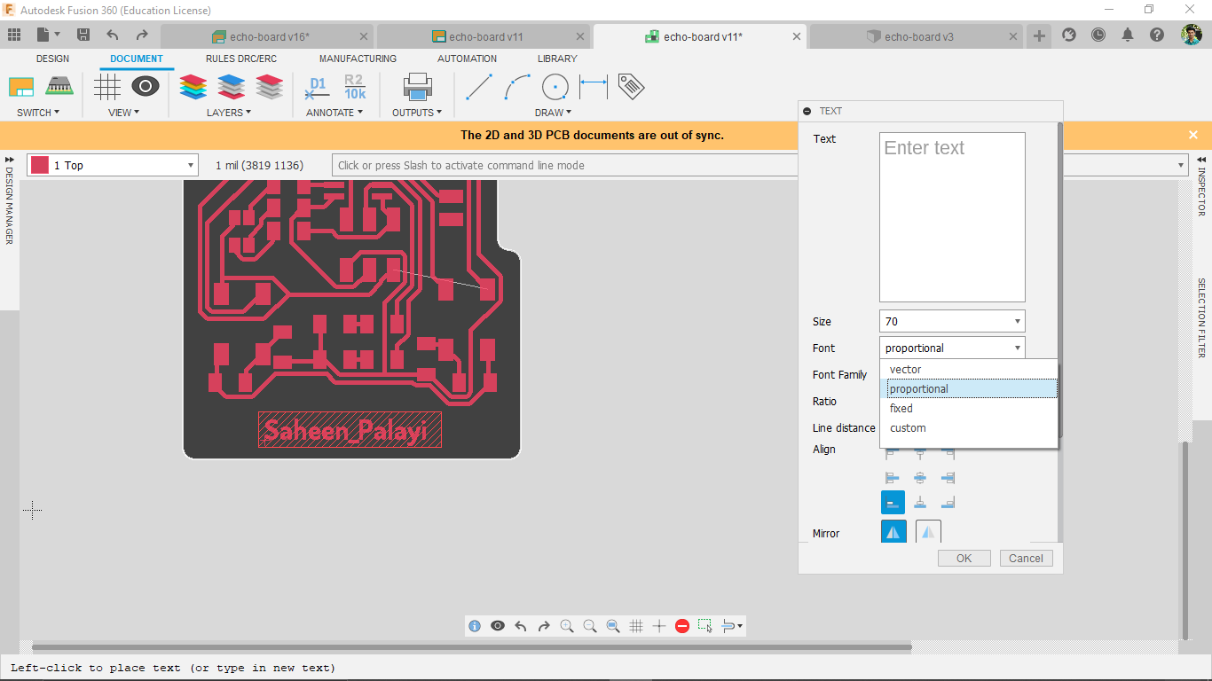Click the green dashed selection tool icon
This screenshot has height=681, width=1212.
point(705,626)
